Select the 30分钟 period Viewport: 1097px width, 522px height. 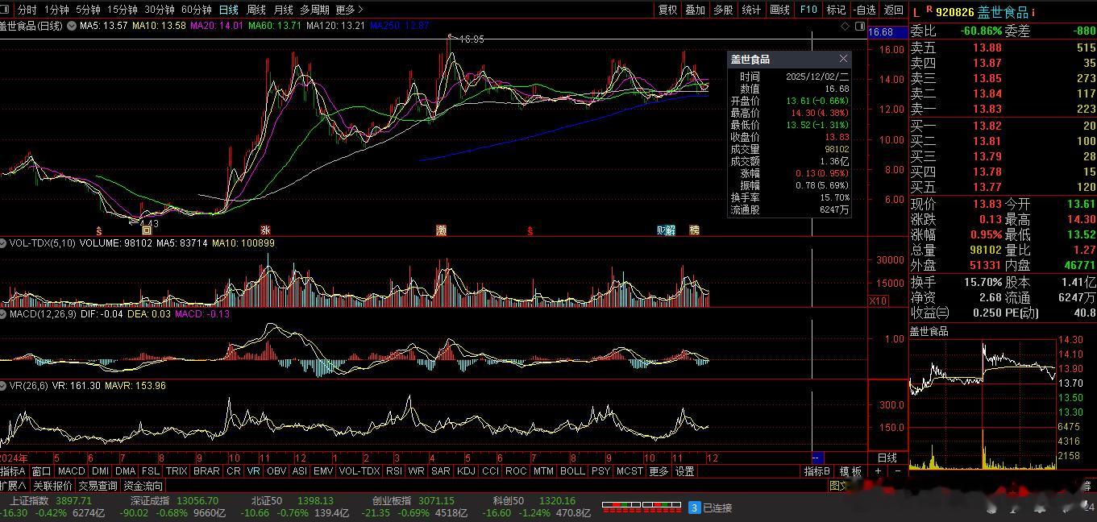tap(160, 10)
